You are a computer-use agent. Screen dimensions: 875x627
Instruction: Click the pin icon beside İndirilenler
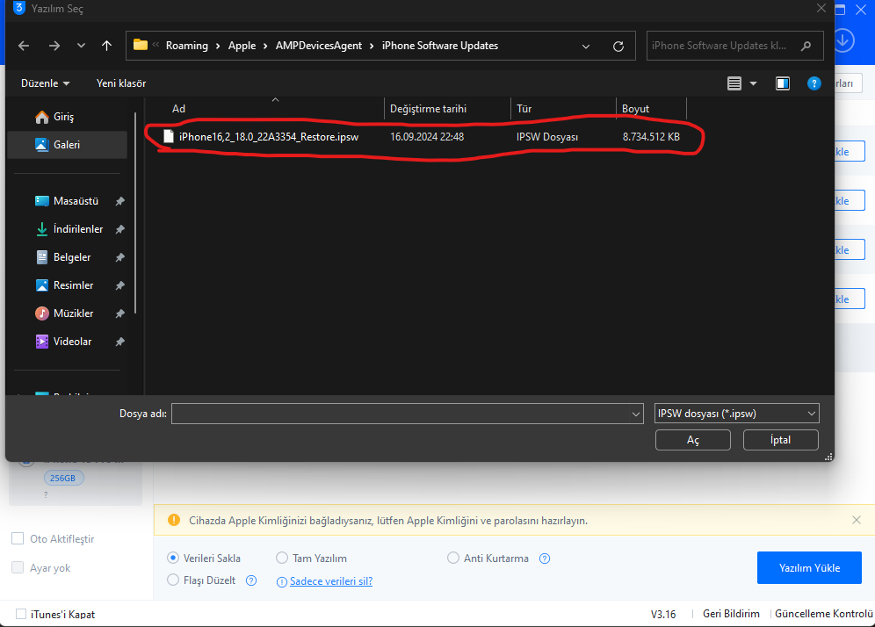[x=120, y=229]
